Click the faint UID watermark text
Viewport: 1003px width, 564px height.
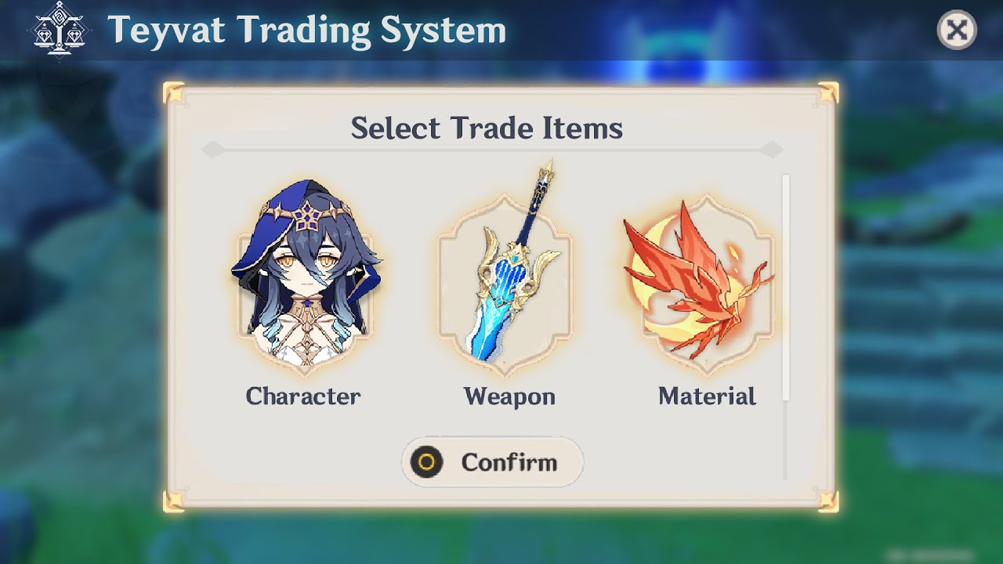coord(929,555)
